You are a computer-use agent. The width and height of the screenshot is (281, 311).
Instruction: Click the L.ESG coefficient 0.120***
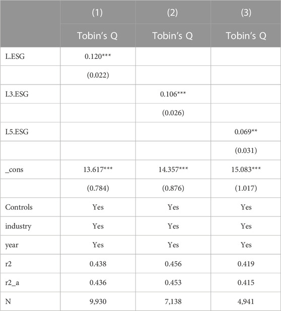(98, 56)
